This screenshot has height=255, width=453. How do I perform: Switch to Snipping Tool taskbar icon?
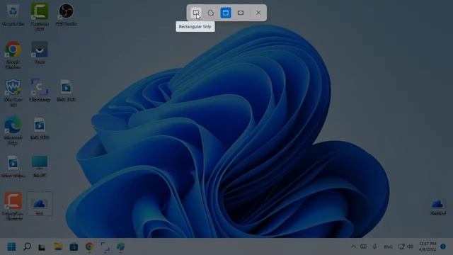point(105,246)
